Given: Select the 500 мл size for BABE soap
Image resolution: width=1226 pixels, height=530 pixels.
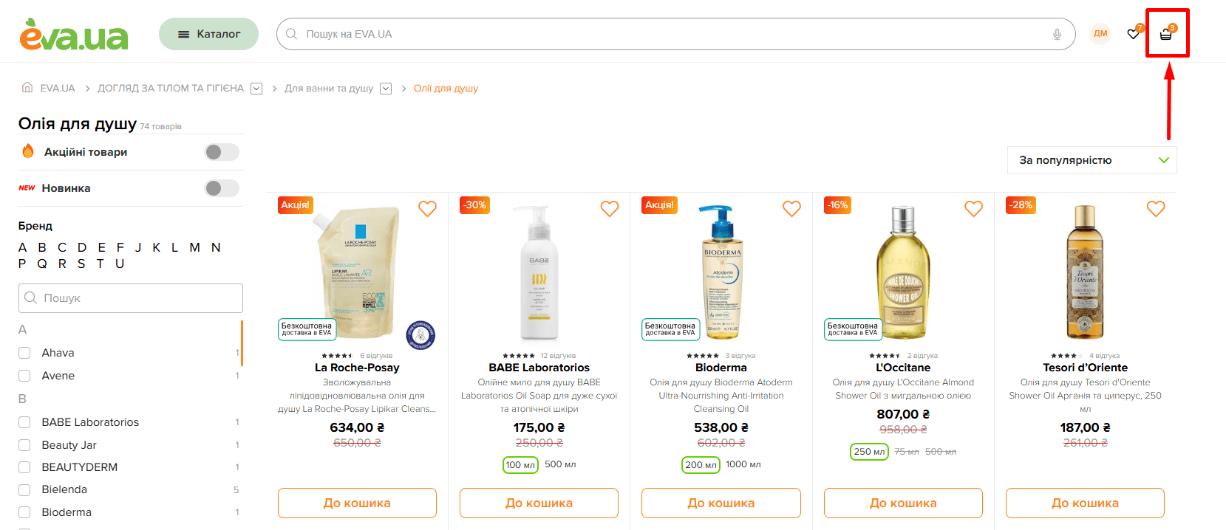Looking at the screenshot, I should point(560,464).
